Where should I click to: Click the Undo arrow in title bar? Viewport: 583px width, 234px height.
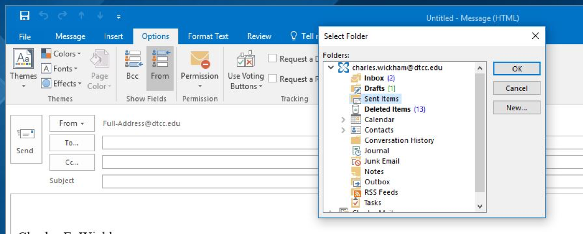tap(44, 16)
